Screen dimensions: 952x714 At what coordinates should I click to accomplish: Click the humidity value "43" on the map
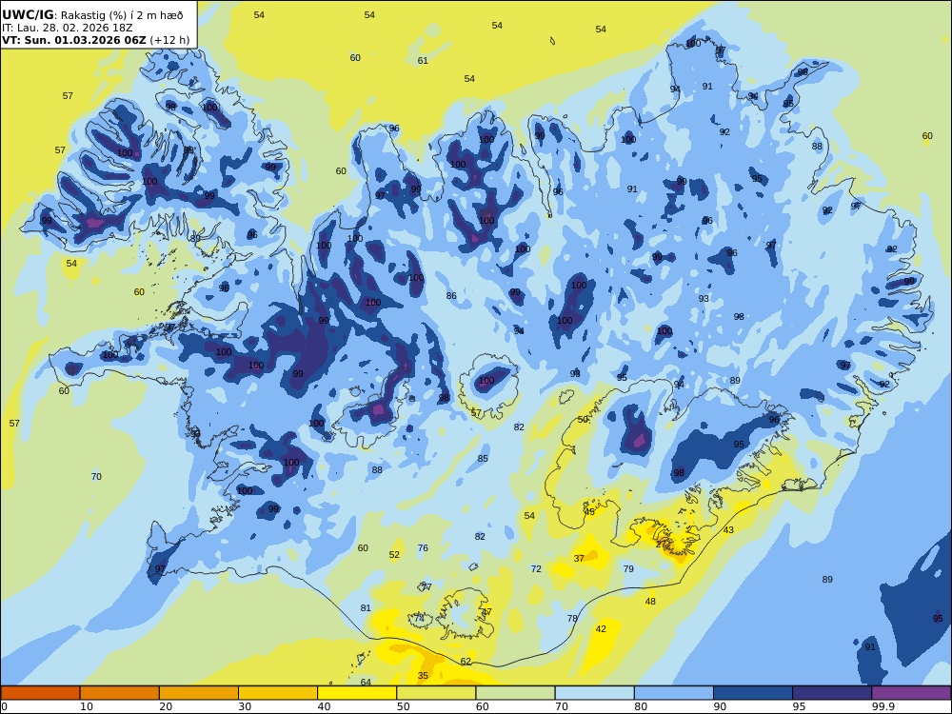728,530
